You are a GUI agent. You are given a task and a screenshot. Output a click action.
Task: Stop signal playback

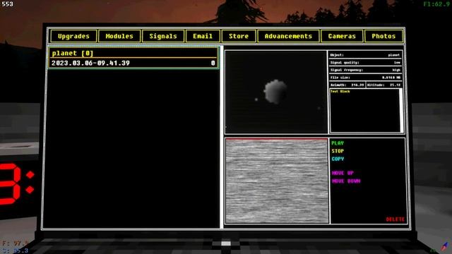[338, 151]
